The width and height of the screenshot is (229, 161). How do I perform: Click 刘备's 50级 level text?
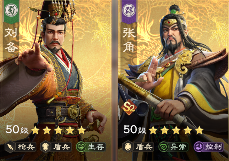(17, 129)
